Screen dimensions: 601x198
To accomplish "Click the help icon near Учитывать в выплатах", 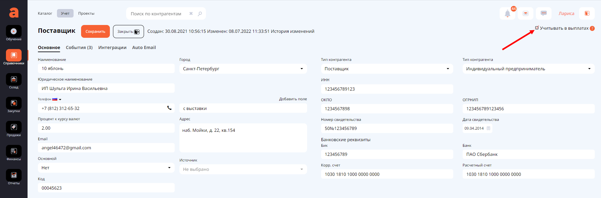I will [592, 28].
